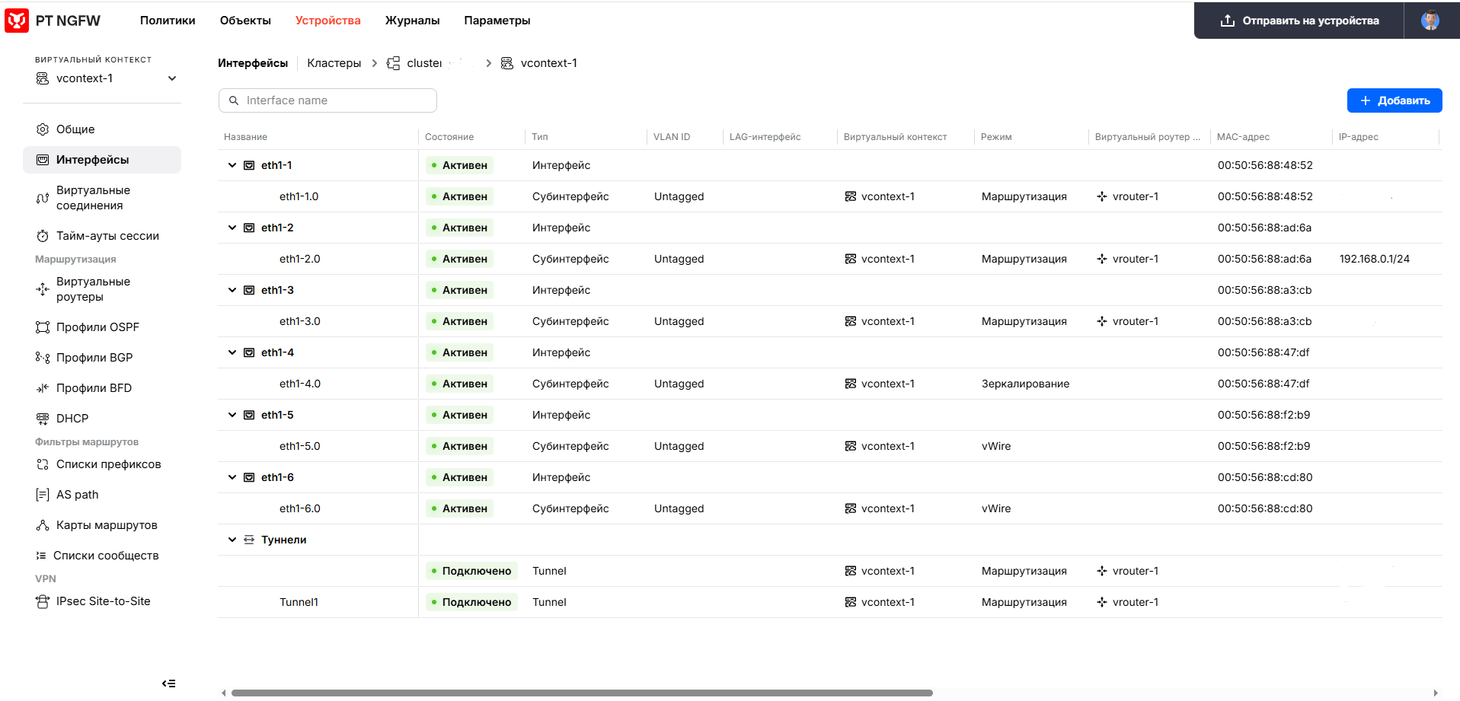Viewport: 1460px width, 701px height.
Task: Switch to the Журналы menu
Action: 412,21
